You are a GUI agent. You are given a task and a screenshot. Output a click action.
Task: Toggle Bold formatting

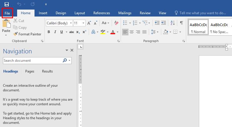click(49, 32)
